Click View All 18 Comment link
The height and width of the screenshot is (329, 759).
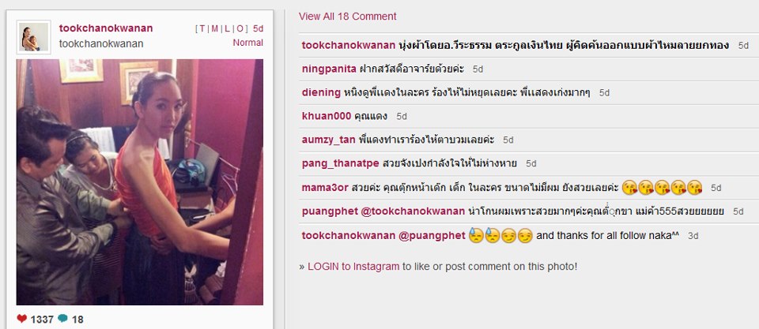[348, 17]
